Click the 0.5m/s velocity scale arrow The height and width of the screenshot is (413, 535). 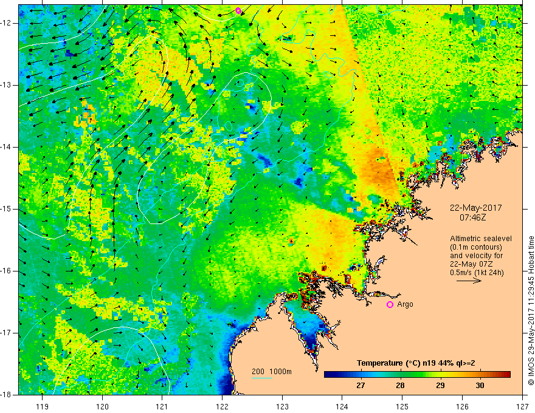[469, 281]
